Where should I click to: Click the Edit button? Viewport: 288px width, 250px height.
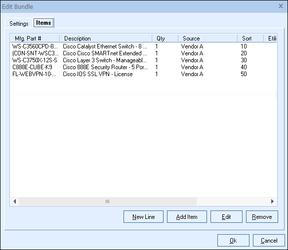226,217
